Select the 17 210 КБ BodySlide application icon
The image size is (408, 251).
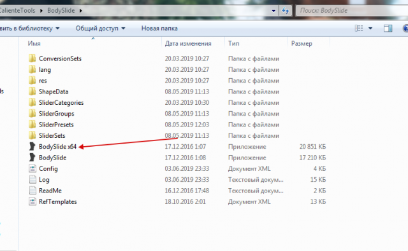(32, 158)
